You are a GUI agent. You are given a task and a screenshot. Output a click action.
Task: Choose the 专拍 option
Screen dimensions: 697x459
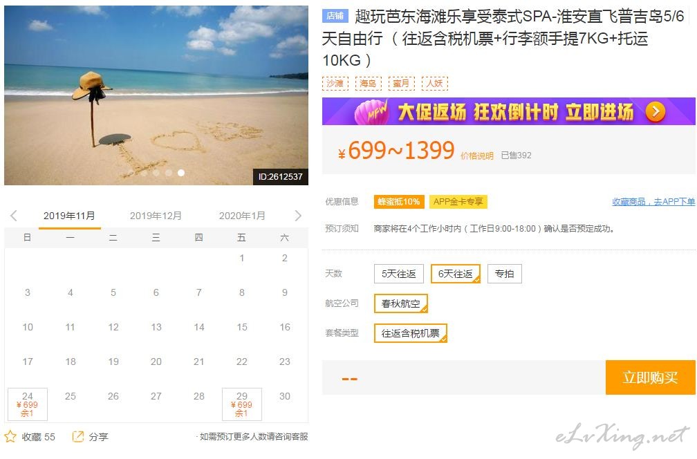click(x=505, y=274)
